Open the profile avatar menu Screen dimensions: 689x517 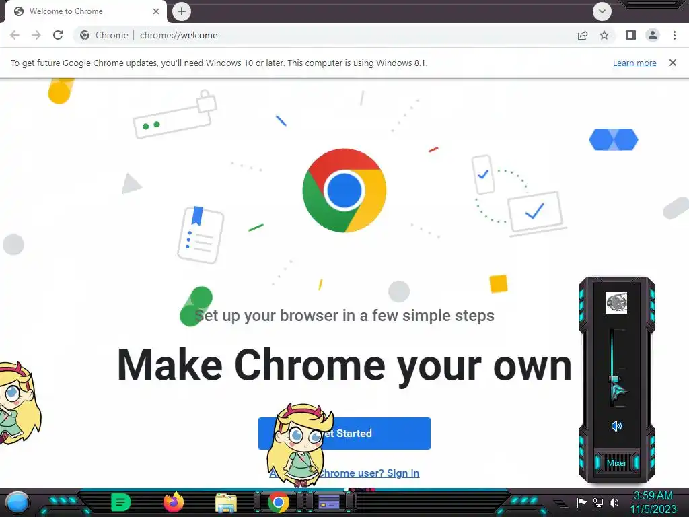pyautogui.click(x=653, y=35)
